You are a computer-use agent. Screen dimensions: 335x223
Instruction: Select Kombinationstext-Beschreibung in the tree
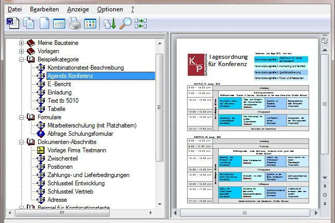[x=86, y=68]
